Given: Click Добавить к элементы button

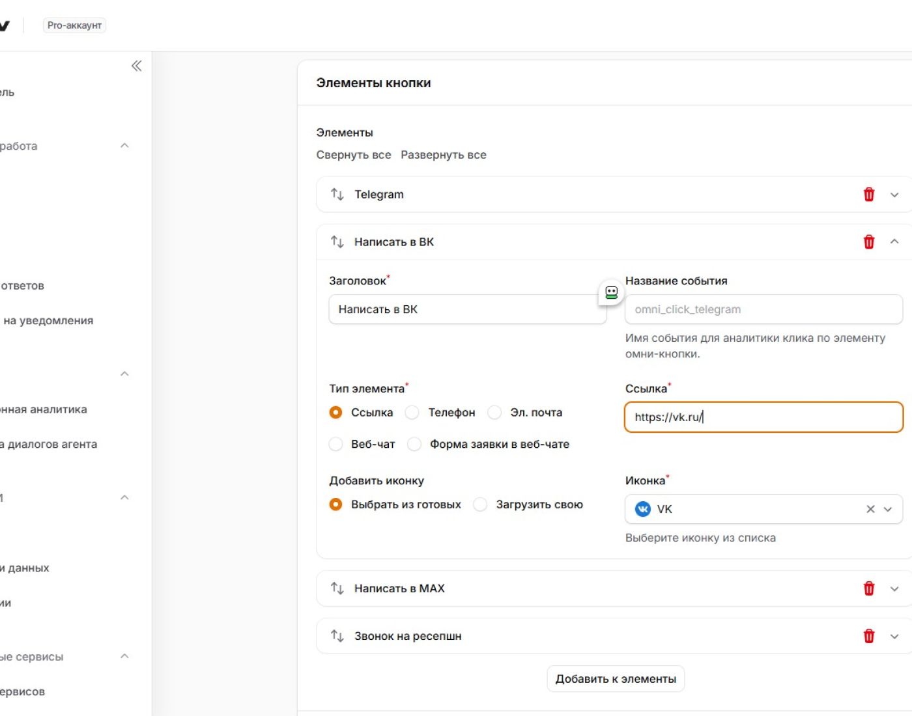Looking at the screenshot, I should click(x=616, y=679).
